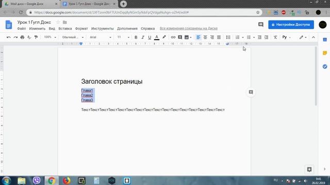Viewport: 330px width, 185px height.
Task: Open the highlight color picker
Action: click(164, 38)
